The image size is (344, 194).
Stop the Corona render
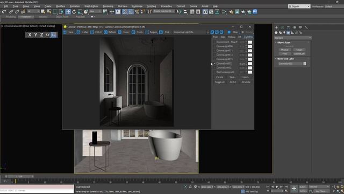coord(233,32)
